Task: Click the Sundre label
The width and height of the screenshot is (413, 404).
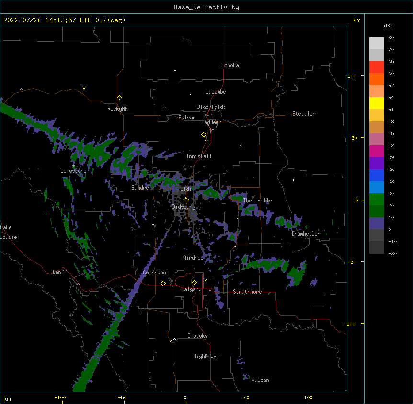Action: 140,188
